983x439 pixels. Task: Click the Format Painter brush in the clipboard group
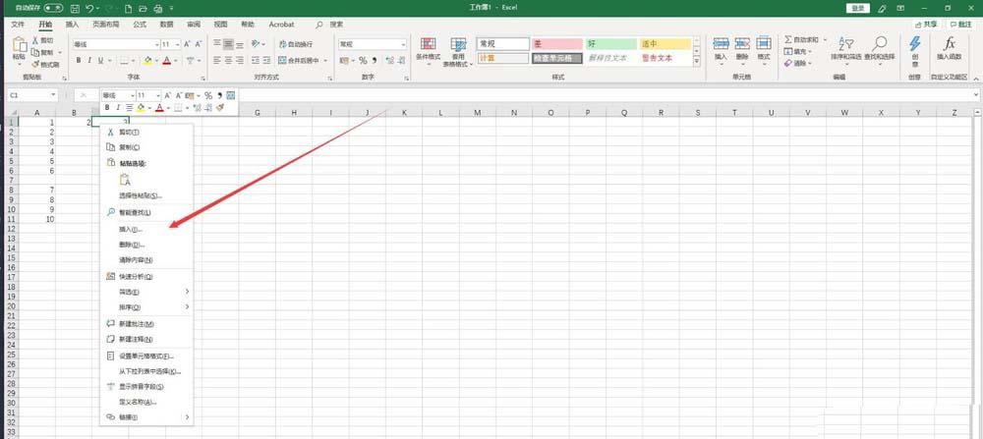click(x=46, y=65)
